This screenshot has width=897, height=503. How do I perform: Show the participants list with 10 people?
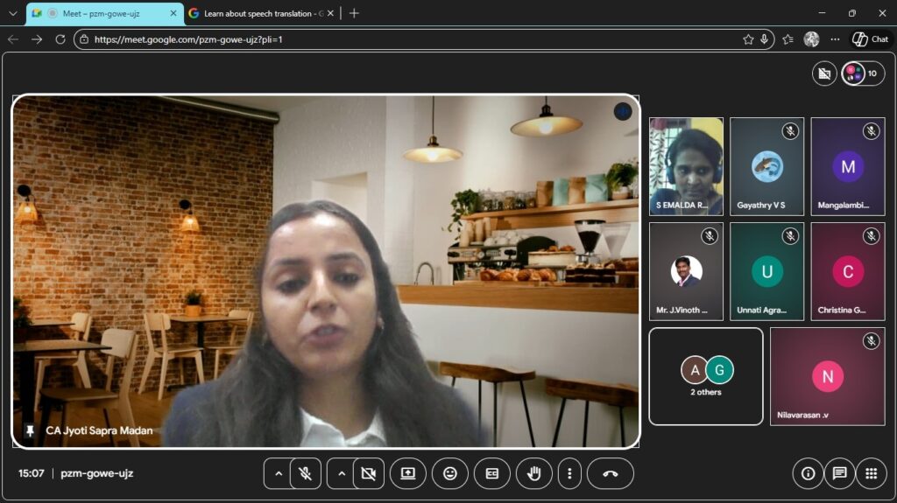(x=863, y=73)
